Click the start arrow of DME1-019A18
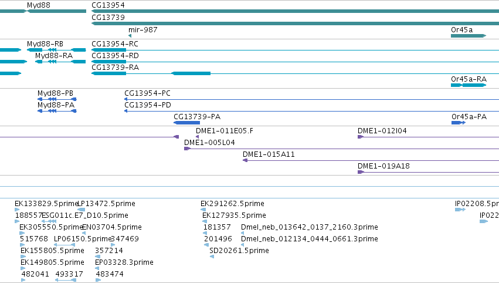The width and height of the screenshot is (499, 283). click(361, 172)
